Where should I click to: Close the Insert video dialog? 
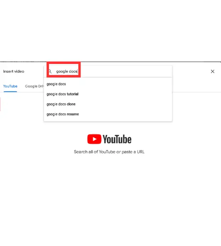(212, 71)
